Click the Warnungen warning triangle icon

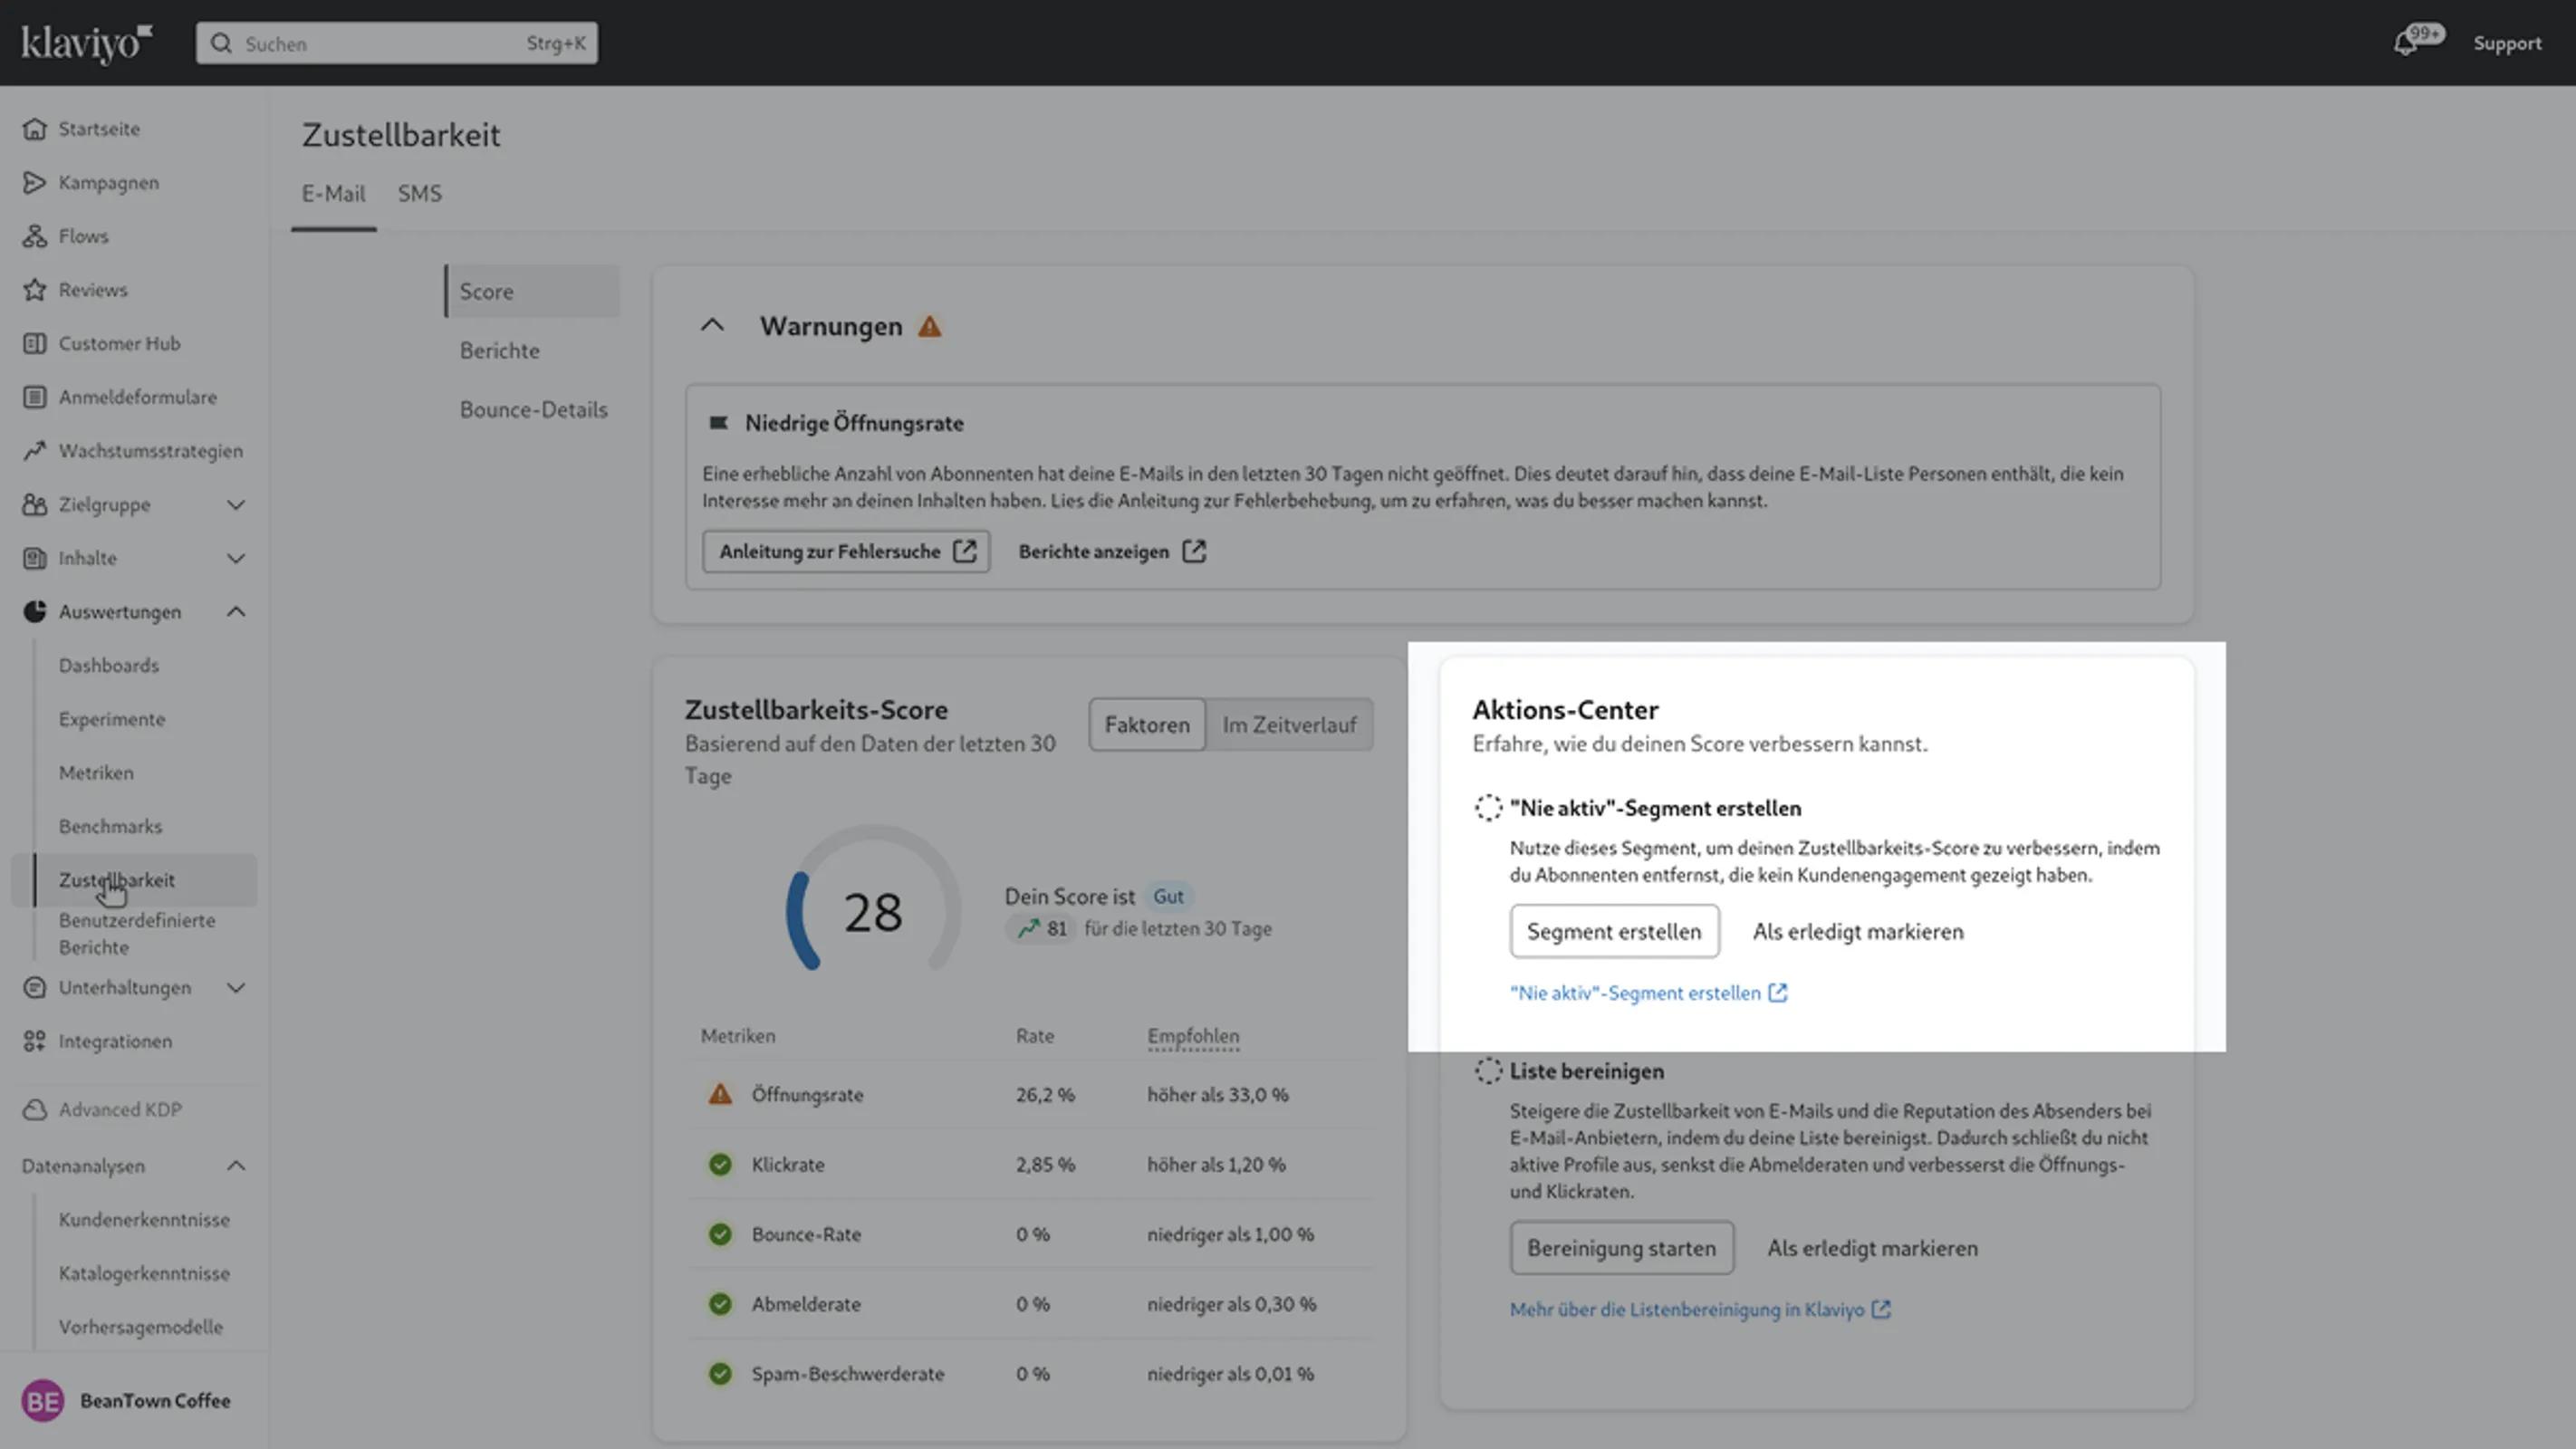coord(930,327)
